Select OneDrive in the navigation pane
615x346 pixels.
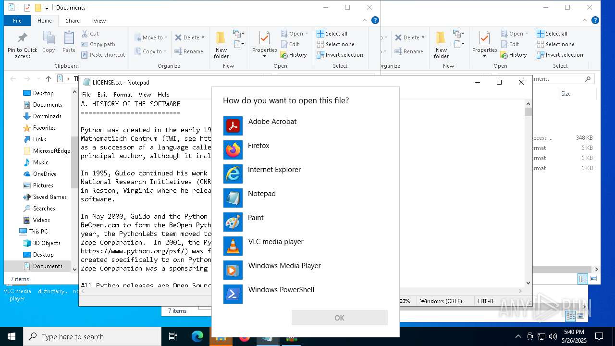click(x=45, y=174)
